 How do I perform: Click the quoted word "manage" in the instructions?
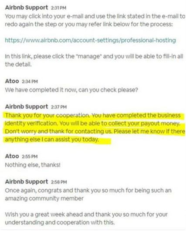tap(89, 56)
